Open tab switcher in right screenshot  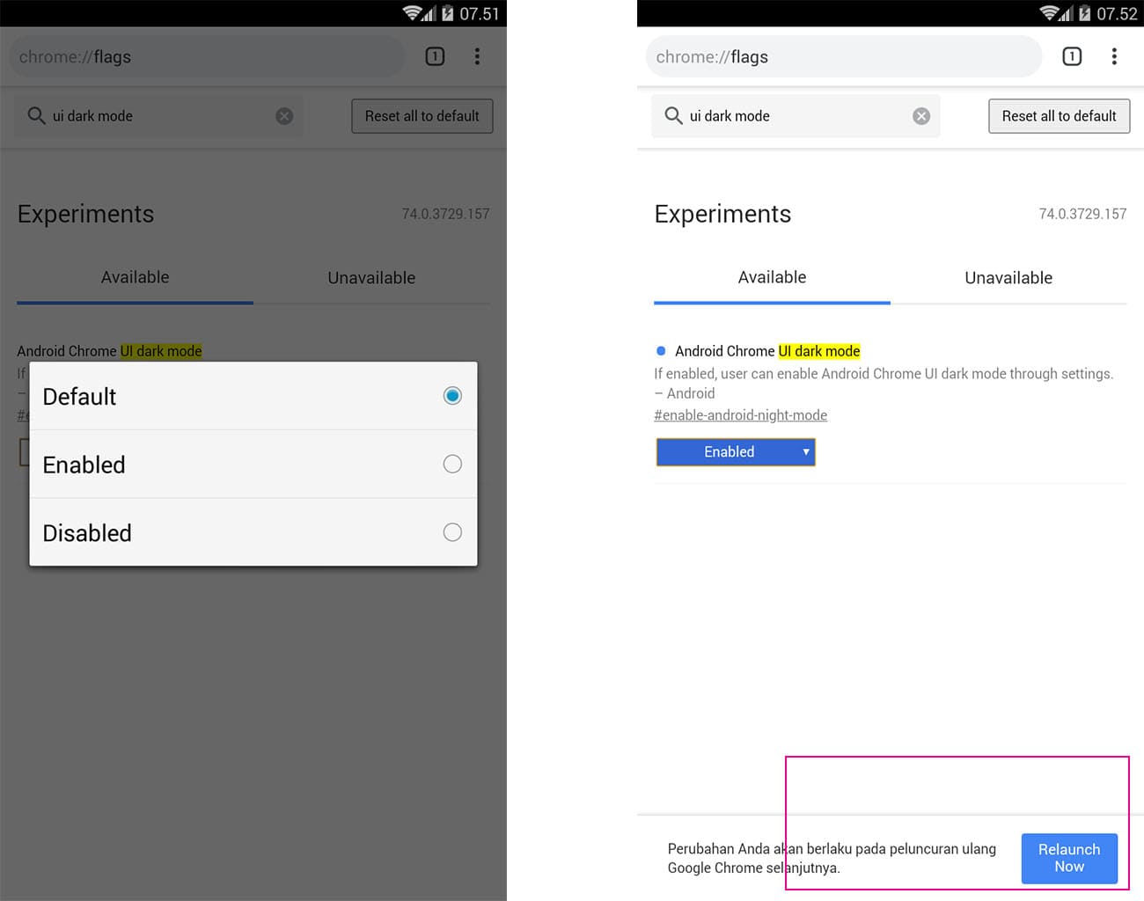point(1071,56)
